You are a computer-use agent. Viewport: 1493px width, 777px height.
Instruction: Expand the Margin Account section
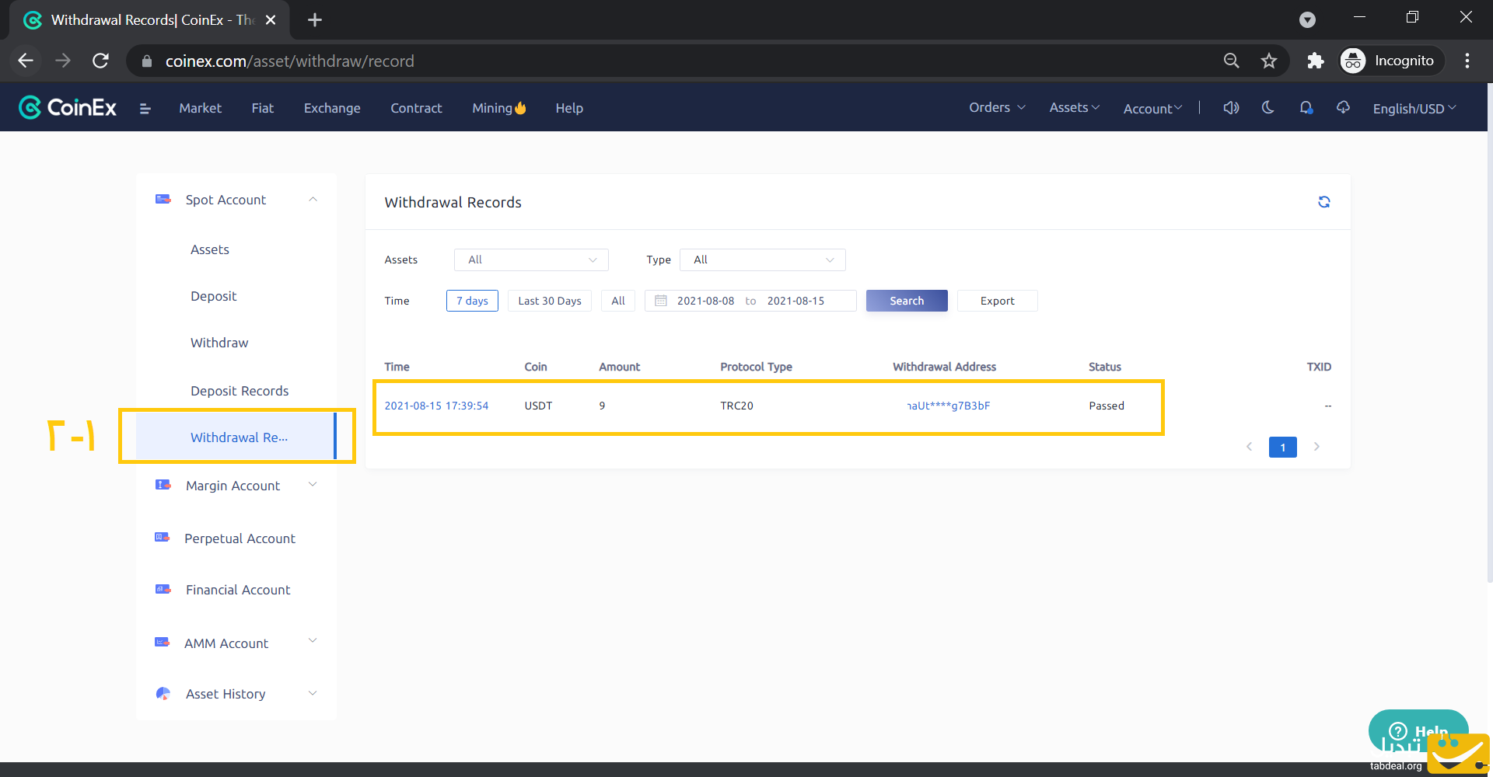point(313,485)
